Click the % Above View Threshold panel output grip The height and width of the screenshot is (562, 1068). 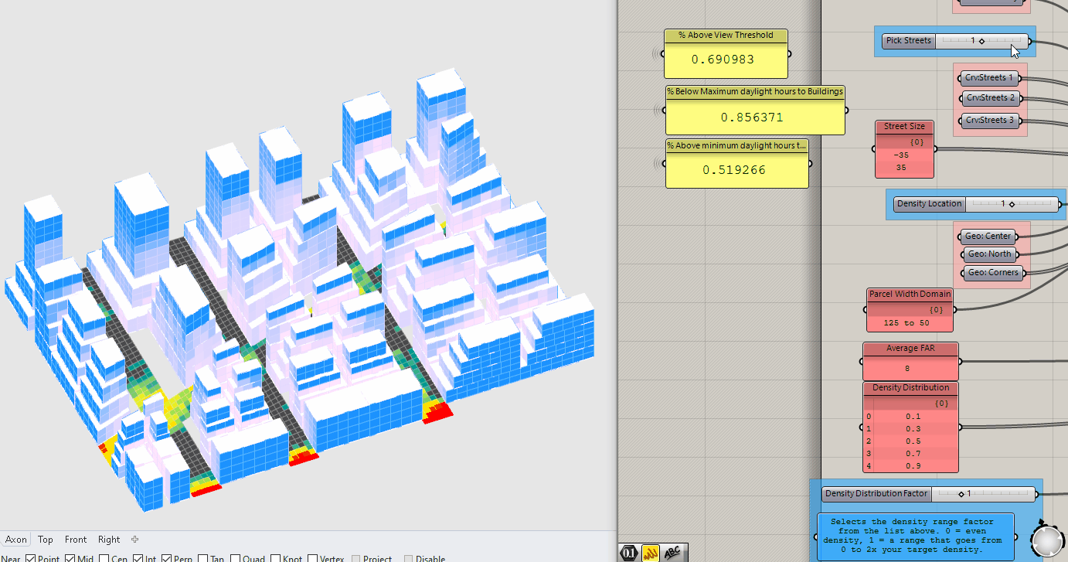pos(789,54)
